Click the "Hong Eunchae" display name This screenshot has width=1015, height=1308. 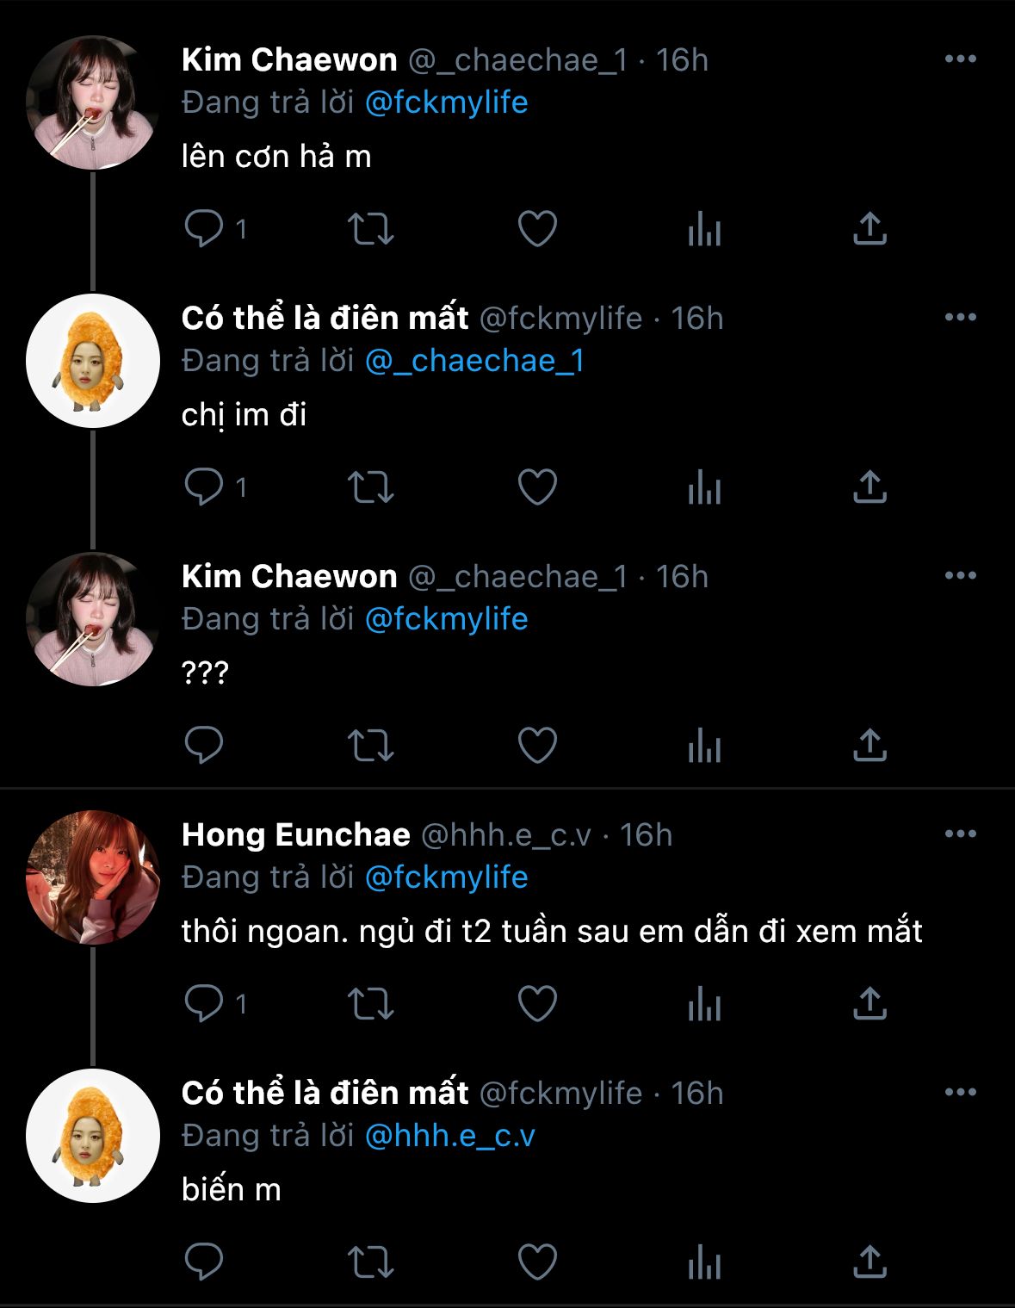click(295, 834)
